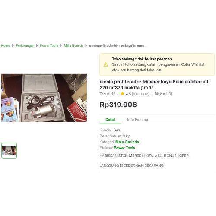Image resolution: width=216 pixels, height=216 pixels.
Task: Open the Power Tools etalase link
Action: [124, 148]
